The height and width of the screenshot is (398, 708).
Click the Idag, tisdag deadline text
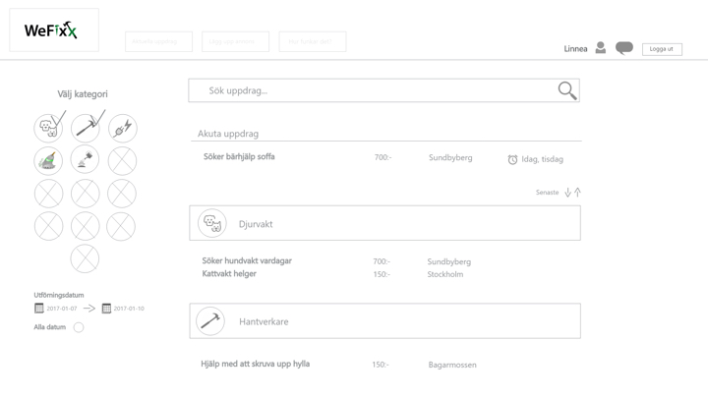(x=542, y=159)
